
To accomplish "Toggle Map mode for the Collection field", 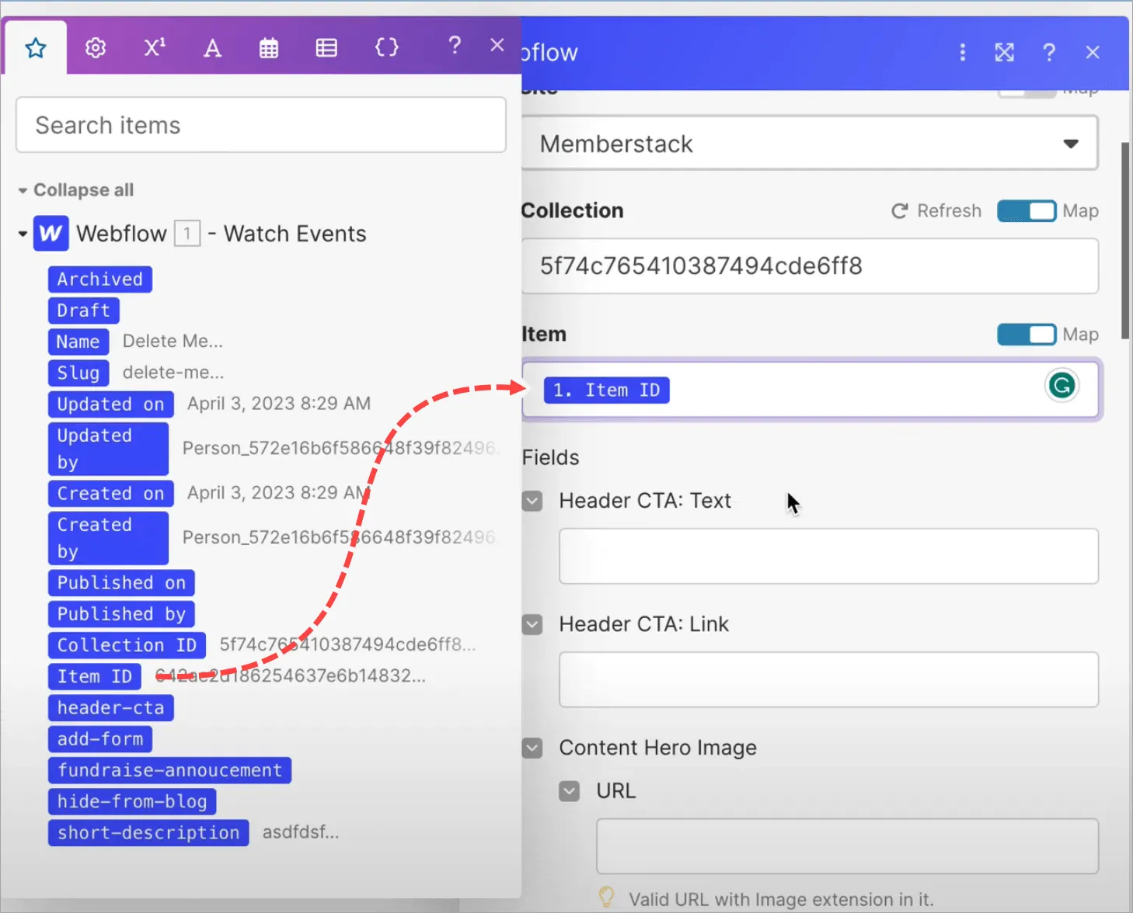I will pyautogui.click(x=1026, y=210).
